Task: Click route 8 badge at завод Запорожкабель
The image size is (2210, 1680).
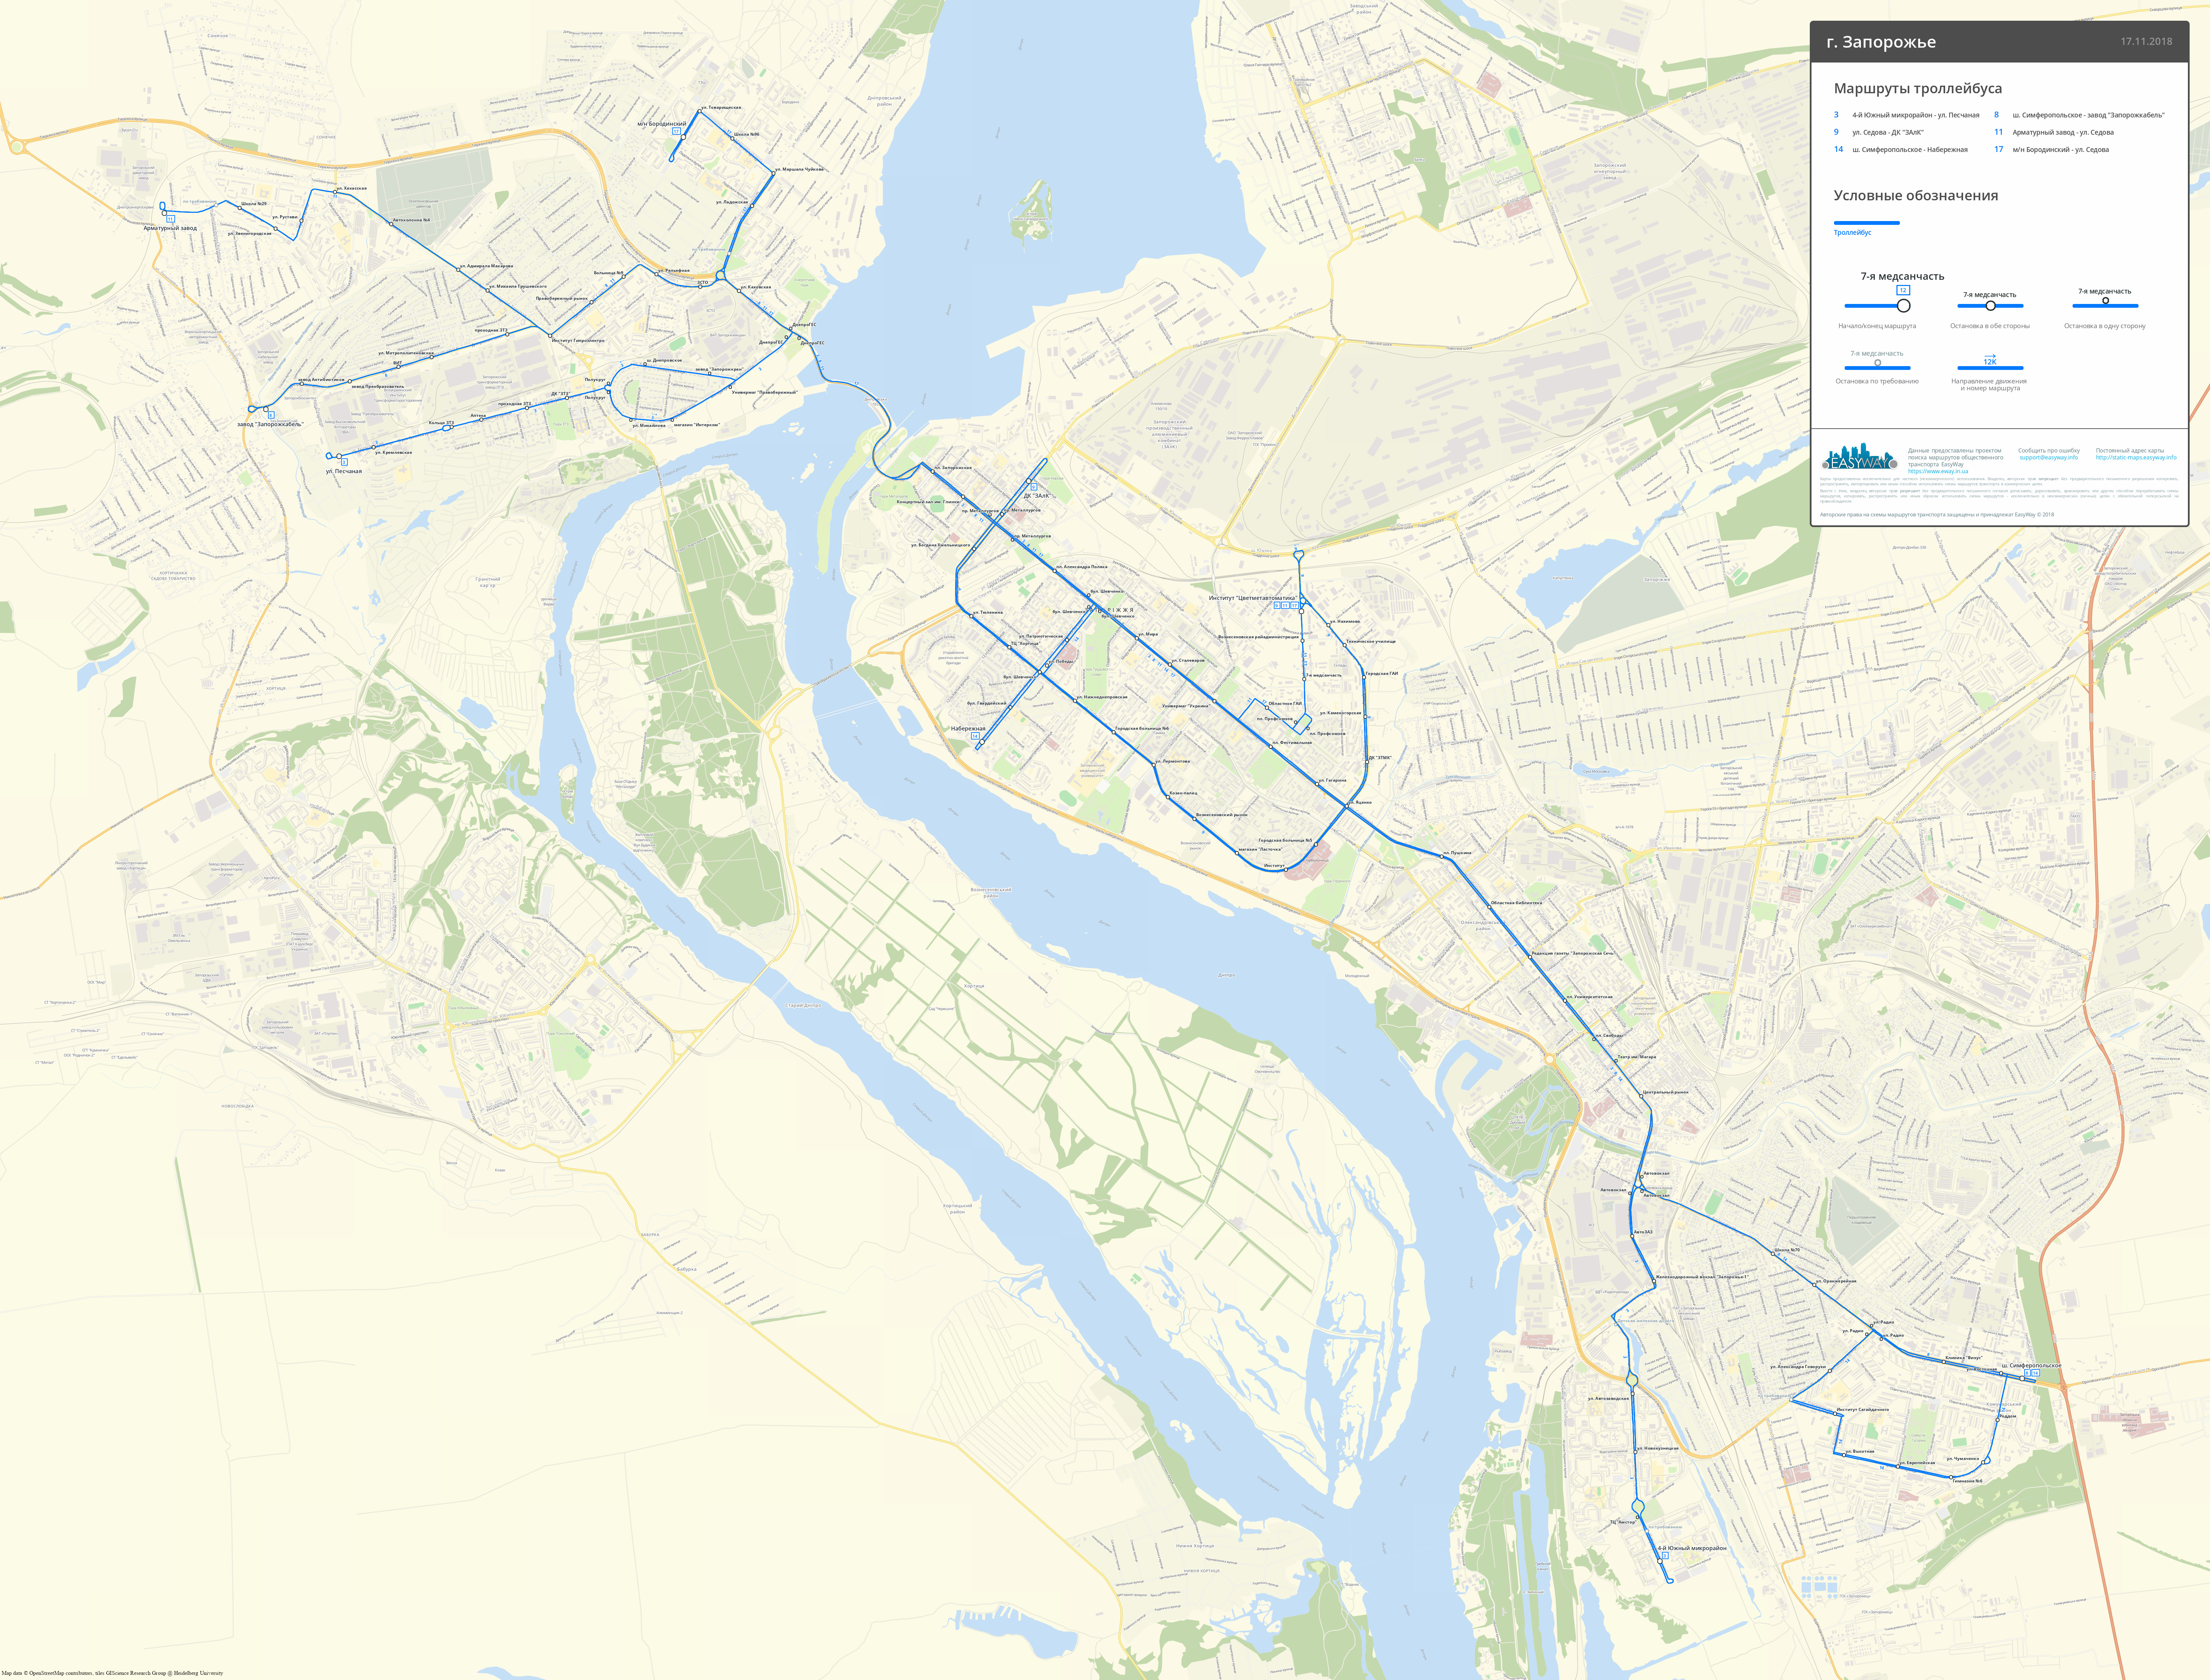Action: coord(271,416)
